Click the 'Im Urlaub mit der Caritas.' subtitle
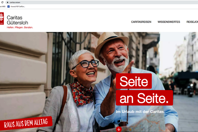The width and height of the screenshot is (198, 132). (x=140, y=112)
